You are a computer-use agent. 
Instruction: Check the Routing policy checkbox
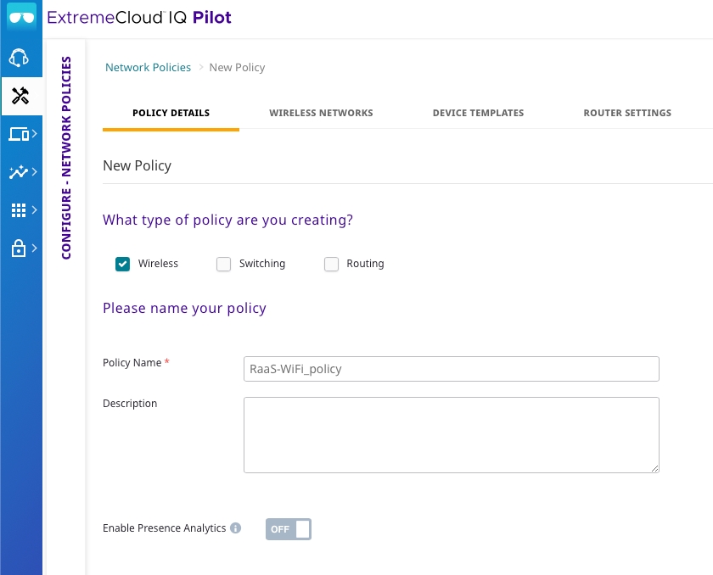[x=331, y=264]
